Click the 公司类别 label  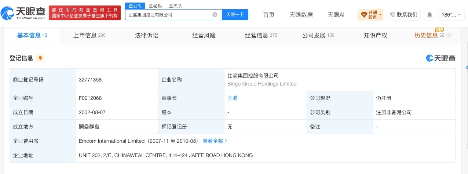320,112
